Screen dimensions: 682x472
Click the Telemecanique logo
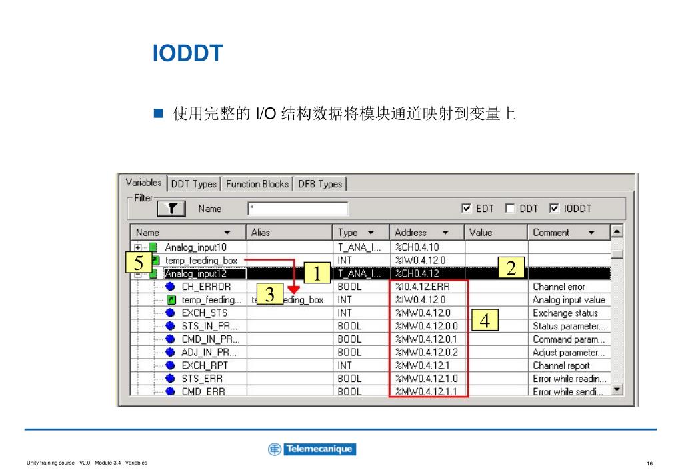tap(312, 449)
